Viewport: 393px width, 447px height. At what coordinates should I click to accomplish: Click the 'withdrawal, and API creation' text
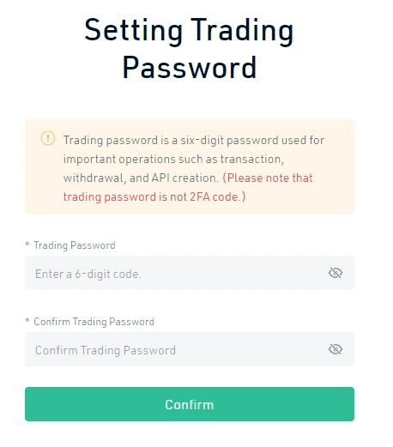point(141,178)
